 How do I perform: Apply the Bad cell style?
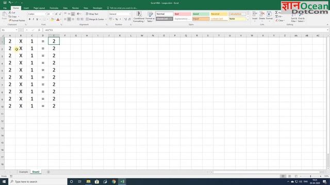[183, 14]
